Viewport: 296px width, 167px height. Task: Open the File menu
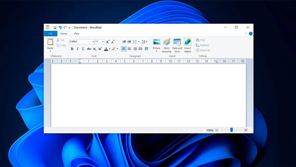pyautogui.click(x=50, y=34)
